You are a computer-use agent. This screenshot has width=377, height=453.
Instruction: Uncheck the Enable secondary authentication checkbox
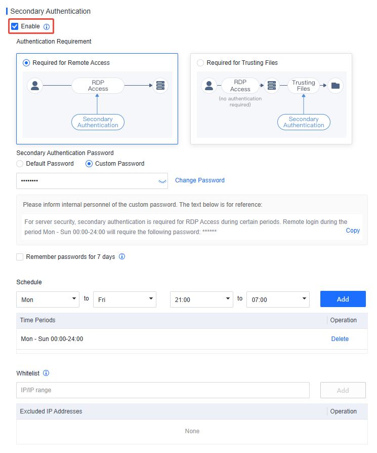(15, 26)
